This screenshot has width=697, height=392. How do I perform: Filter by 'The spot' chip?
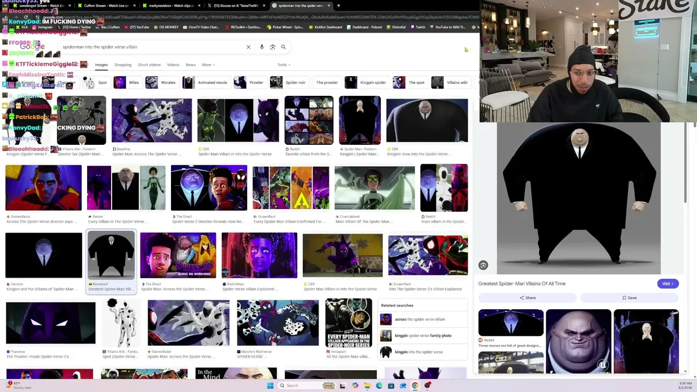pyautogui.click(x=409, y=83)
